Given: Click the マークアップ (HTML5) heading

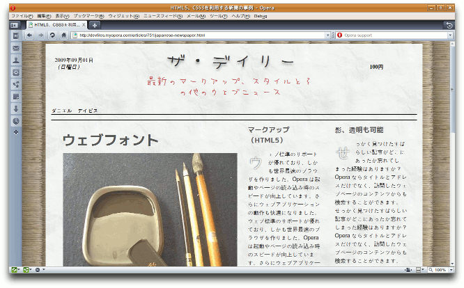Looking at the screenshot, I should (x=268, y=135).
